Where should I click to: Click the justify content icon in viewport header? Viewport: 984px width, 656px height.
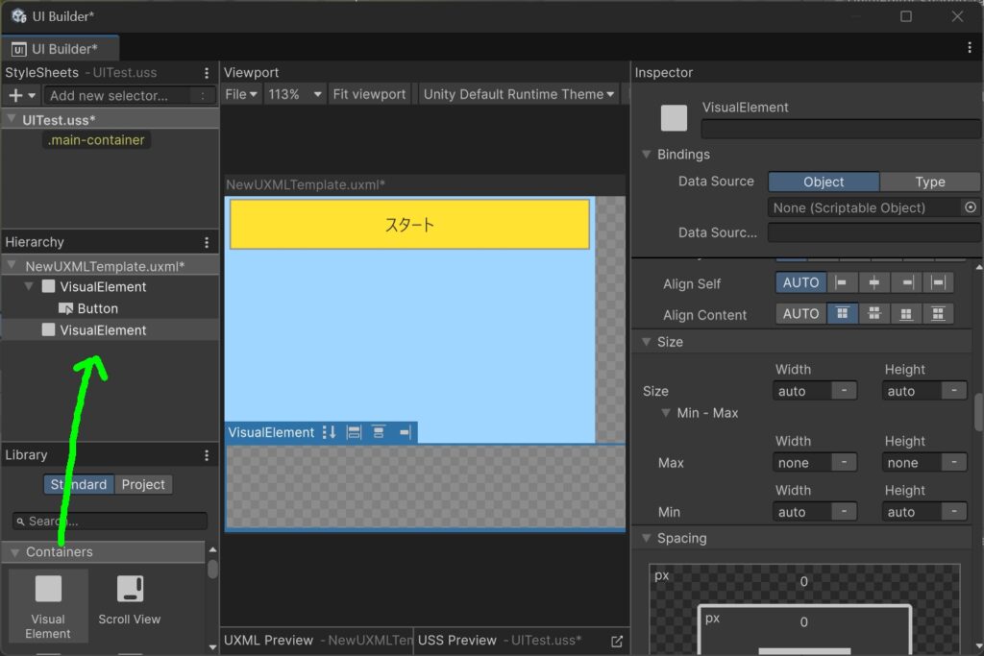pos(379,432)
